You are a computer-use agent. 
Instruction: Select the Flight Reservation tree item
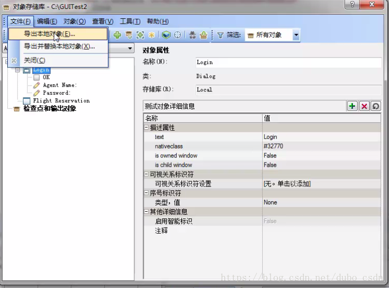pos(61,101)
